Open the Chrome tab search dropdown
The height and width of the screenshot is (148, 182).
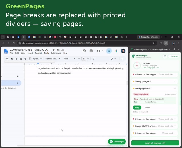click(3, 37)
